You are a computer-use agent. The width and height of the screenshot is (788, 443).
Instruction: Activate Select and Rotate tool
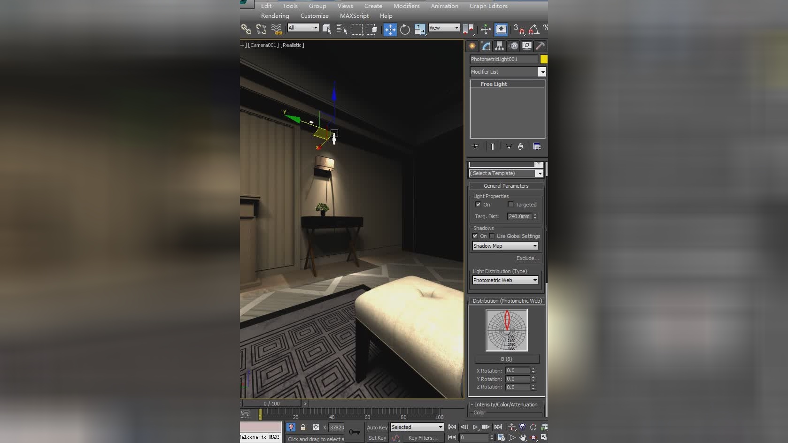(405, 30)
